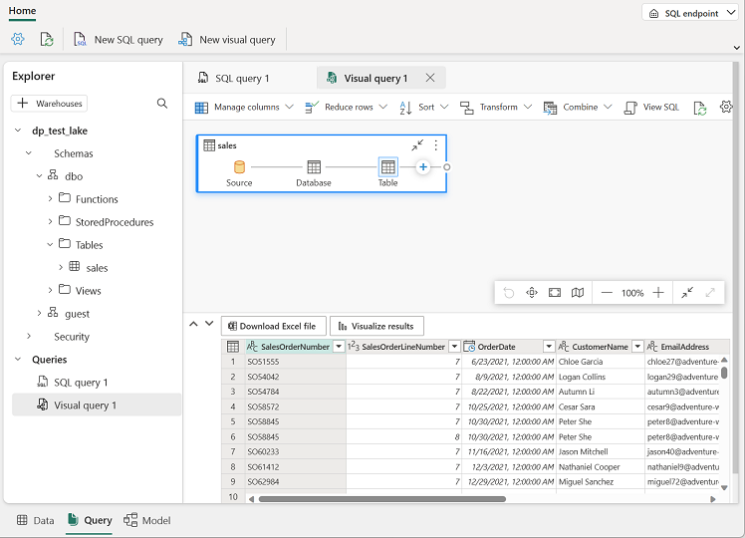Click the refresh icon in query toolbar
This screenshot has height=538, width=745.
tap(700, 108)
